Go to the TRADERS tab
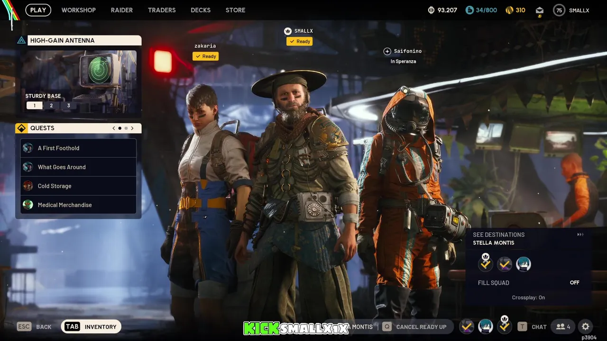The width and height of the screenshot is (607, 341). [162, 10]
